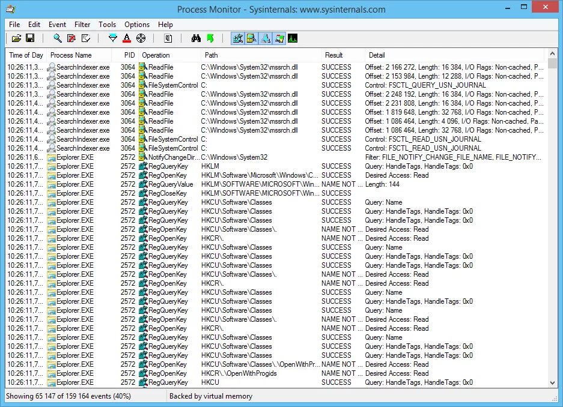This screenshot has height=407, width=563.
Task: Click the 'HKLM' path cell
Action: tap(210, 166)
